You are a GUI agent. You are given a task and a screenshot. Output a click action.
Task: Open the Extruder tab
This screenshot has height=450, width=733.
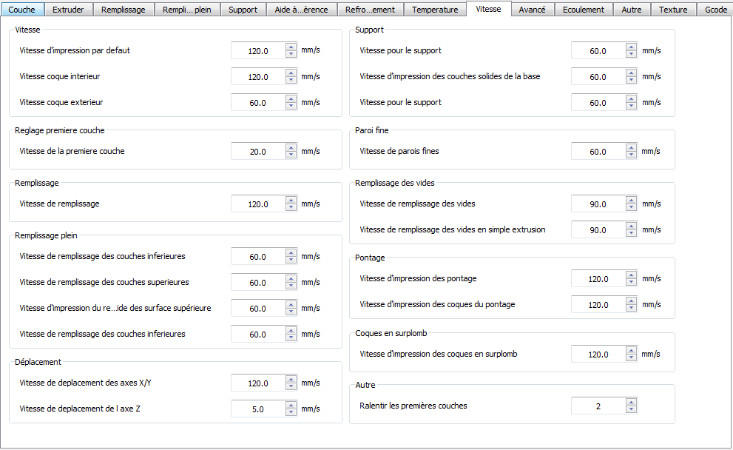pos(68,10)
